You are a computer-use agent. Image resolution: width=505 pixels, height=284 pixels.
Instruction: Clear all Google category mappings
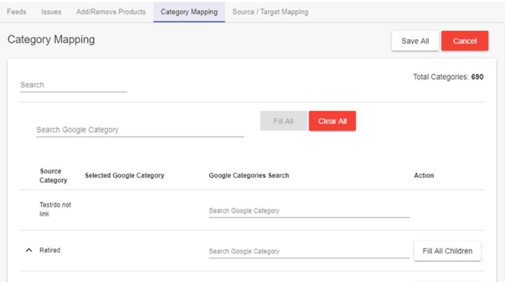332,121
